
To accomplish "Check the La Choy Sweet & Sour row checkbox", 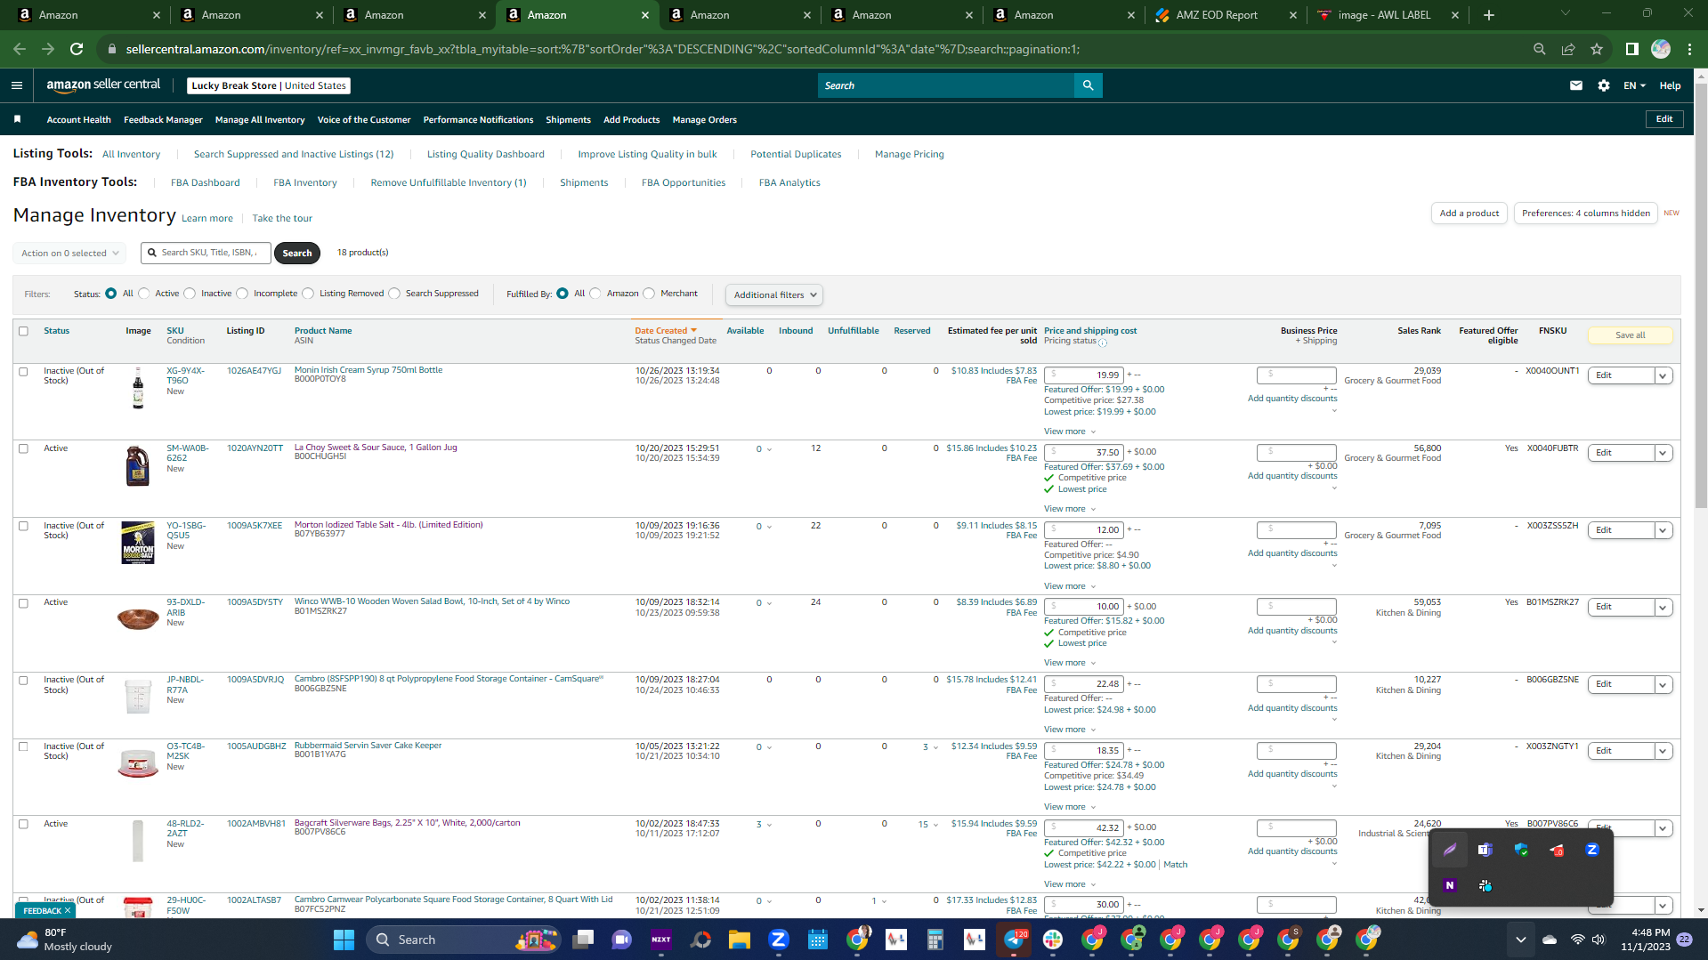I will [24, 448].
